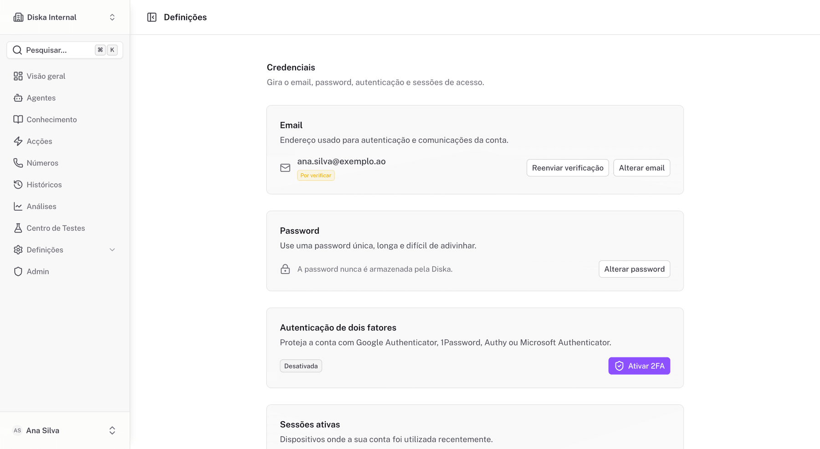820x449 pixels.
Task: Click the Sessões ativas heading
Action: (310, 424)
